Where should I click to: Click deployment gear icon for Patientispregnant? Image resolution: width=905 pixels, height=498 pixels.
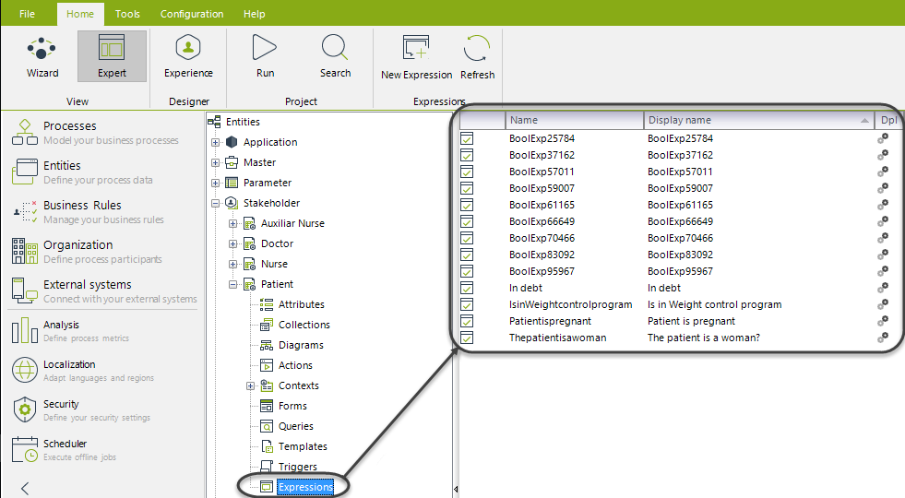coord(883,321)
